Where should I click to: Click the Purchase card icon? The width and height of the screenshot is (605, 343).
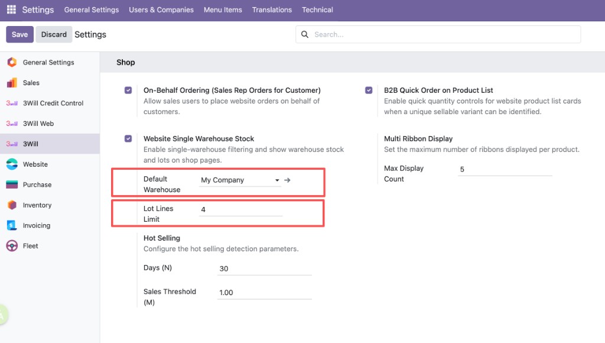click(12, 185)
